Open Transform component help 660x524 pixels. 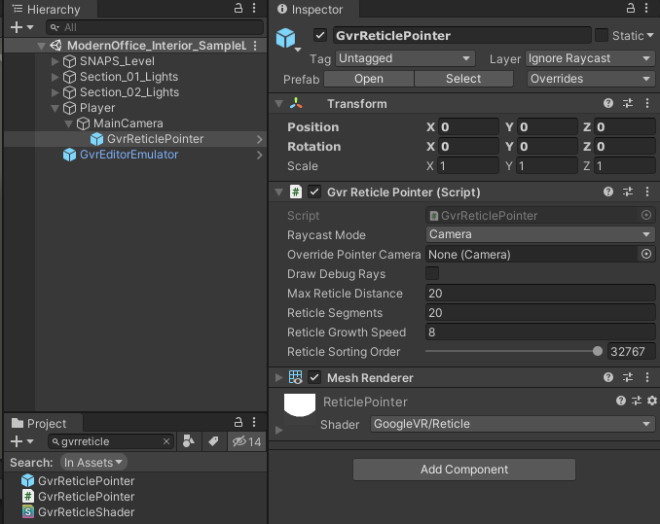coord(607,103)
